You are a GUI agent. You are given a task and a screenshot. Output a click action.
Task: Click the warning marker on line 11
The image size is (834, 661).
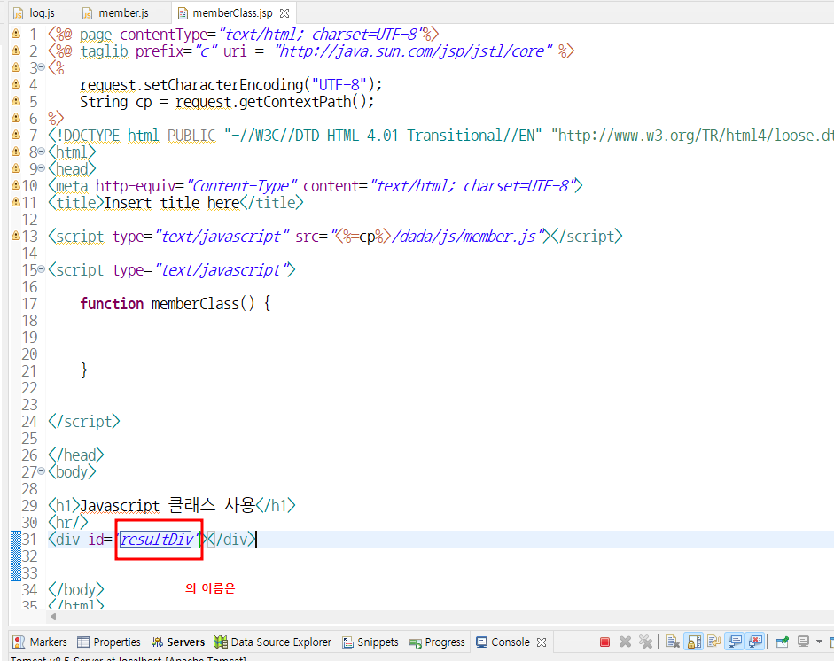tap(16, 202)
